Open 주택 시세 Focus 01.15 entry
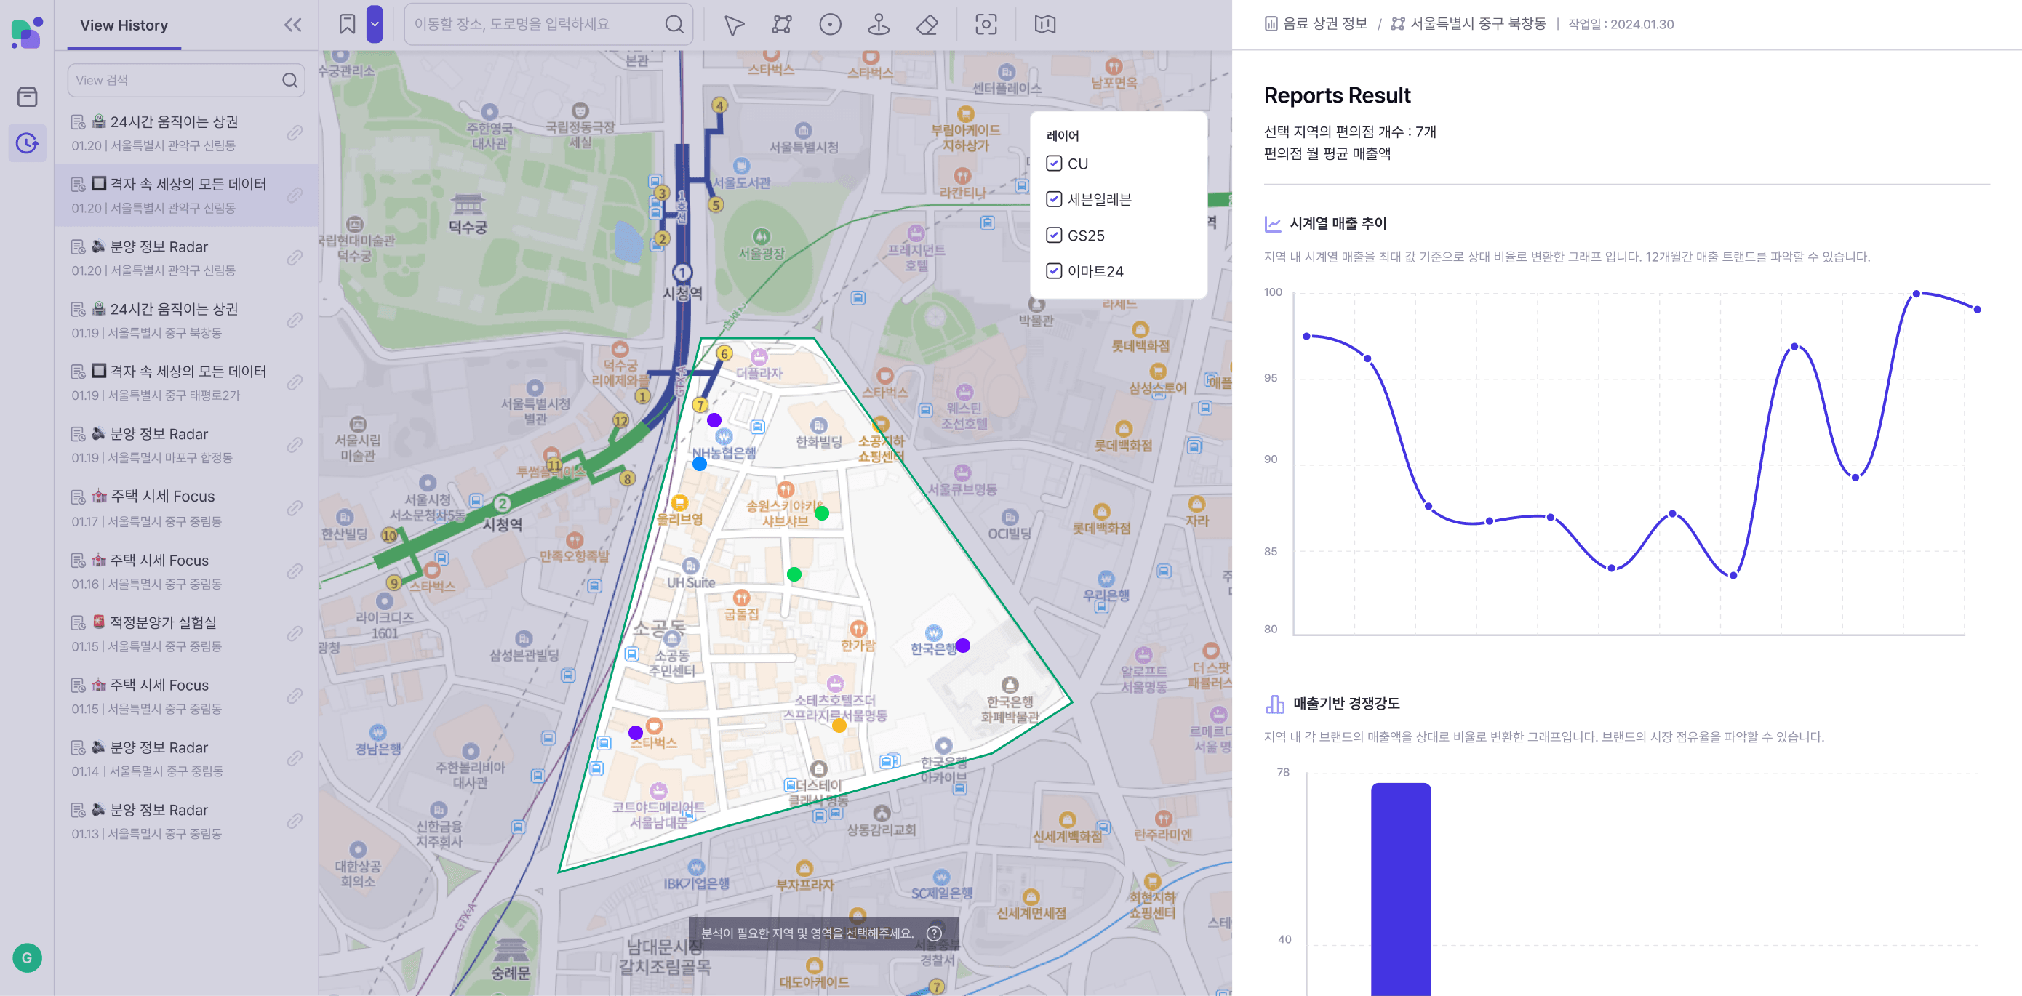This screenshot has width=2022, height=996. (x=186, y=696)
